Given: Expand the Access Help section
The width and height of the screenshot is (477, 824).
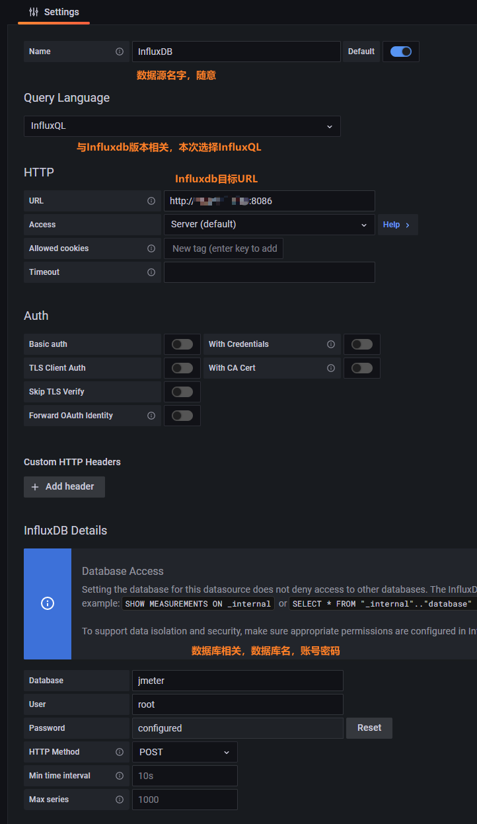Looking at the screenshot, I should pyautogui.click(x=398, y=225).
